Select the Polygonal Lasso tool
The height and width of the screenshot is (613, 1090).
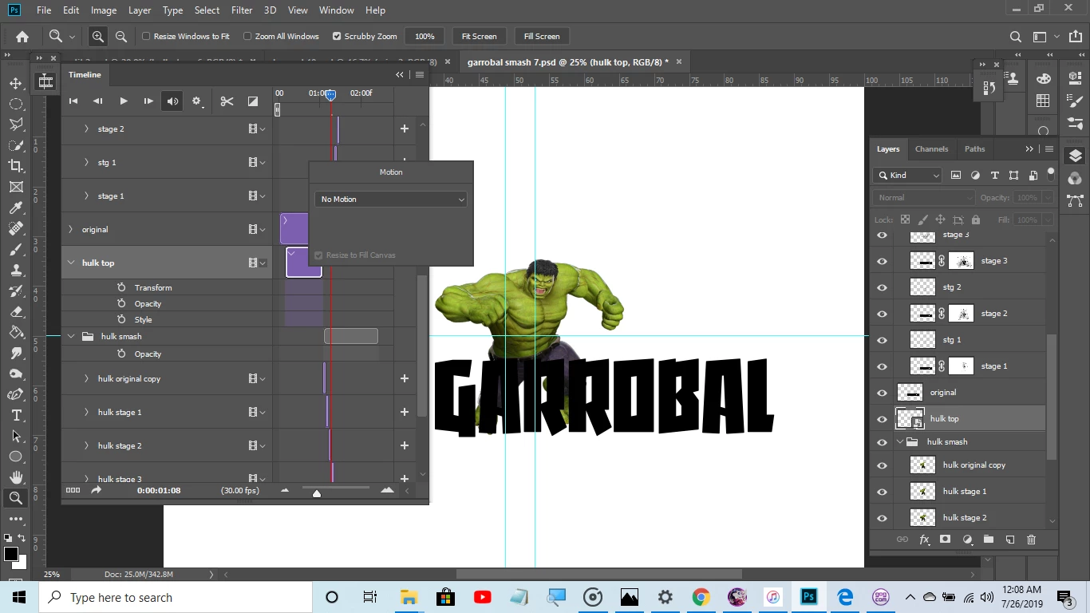click(x=16, y=125)
